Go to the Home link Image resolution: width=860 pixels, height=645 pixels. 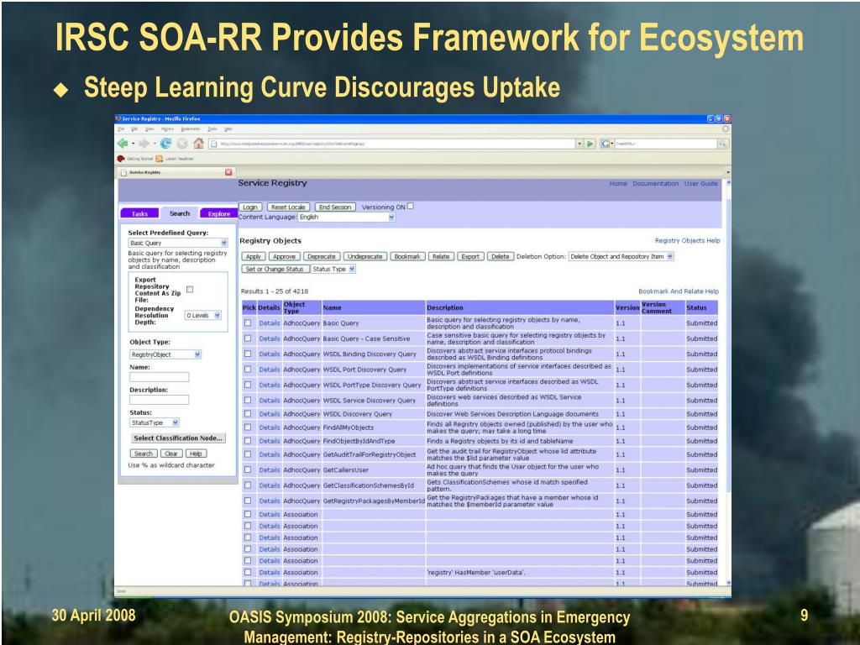tap(618, 184)
